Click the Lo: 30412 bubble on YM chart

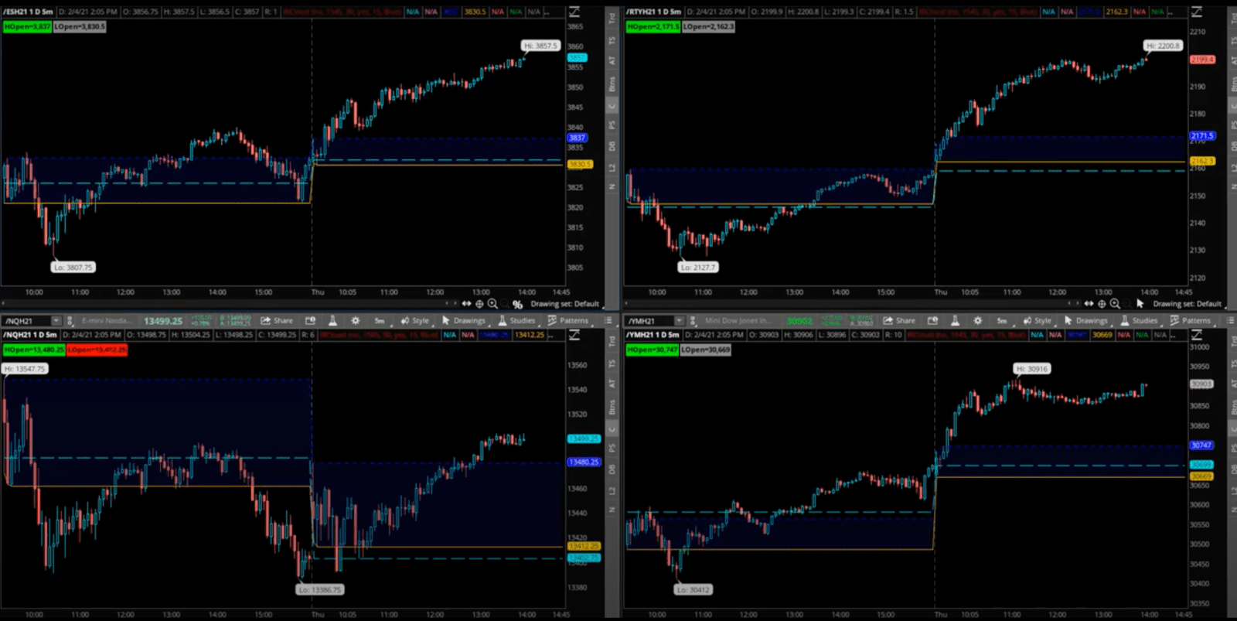tap(693, 589)
